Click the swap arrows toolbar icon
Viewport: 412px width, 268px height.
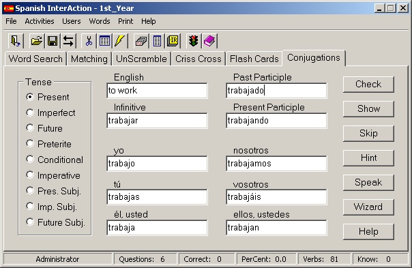(68, 41)
